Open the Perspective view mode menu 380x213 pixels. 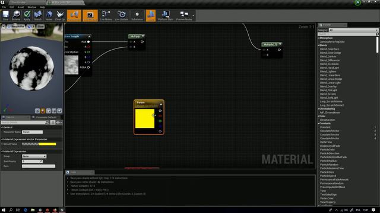click(16, 27)
